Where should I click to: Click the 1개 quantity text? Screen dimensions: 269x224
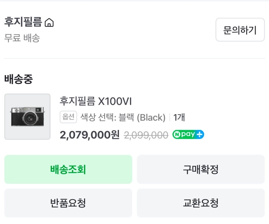[179, 117]
